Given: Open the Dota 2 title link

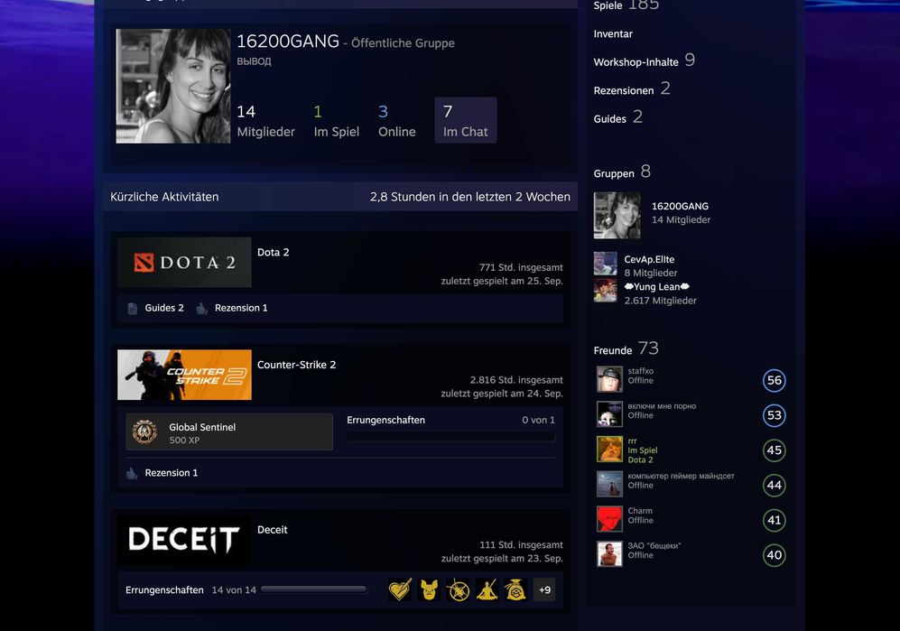Looking at the screenshot, I should pyautogui.click(x=274, y=252).
